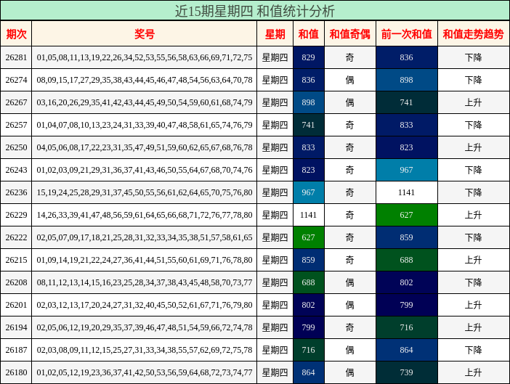Select the prize numbers of period 26257

click(x=145, y=125)
